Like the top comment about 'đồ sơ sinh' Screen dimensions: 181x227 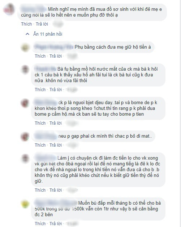coord(26,24)
